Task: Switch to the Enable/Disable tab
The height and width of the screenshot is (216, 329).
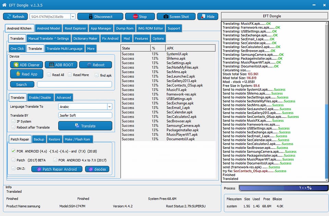Action: pos(40,98)
